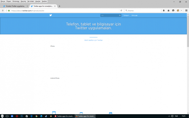189x118 pixels.
Task: Open the Dosya menu
Action: pyautogui.click(x=3, y=1)
